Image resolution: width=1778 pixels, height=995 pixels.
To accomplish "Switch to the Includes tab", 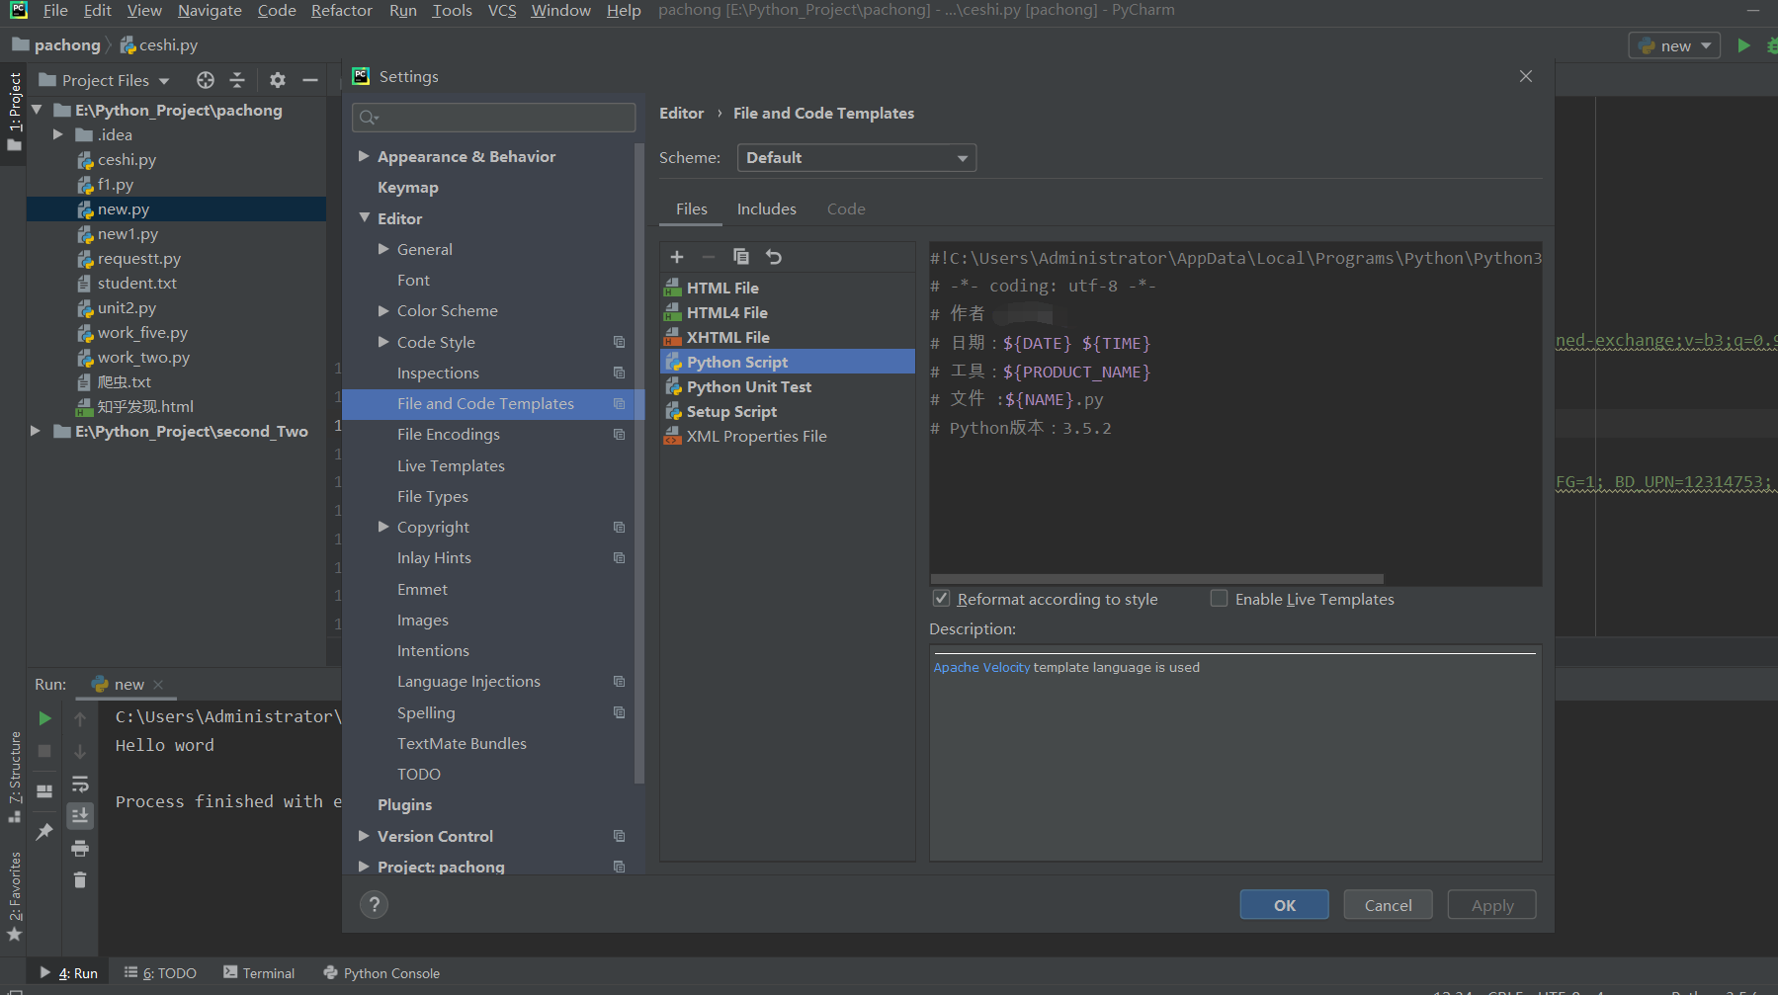I will pos(767,209).
